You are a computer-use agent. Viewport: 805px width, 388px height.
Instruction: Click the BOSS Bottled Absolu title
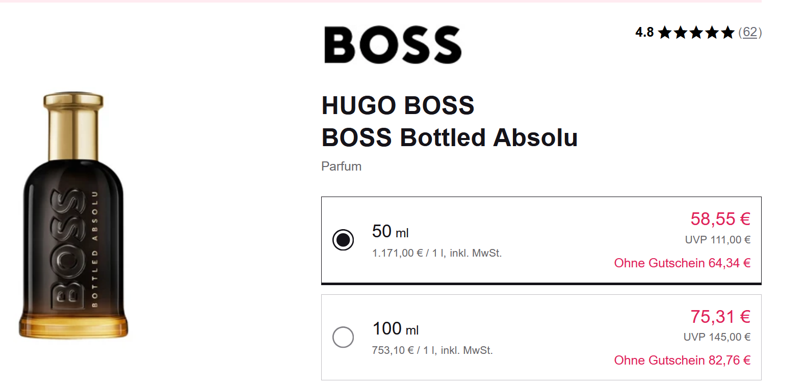[x=449, y=137]
